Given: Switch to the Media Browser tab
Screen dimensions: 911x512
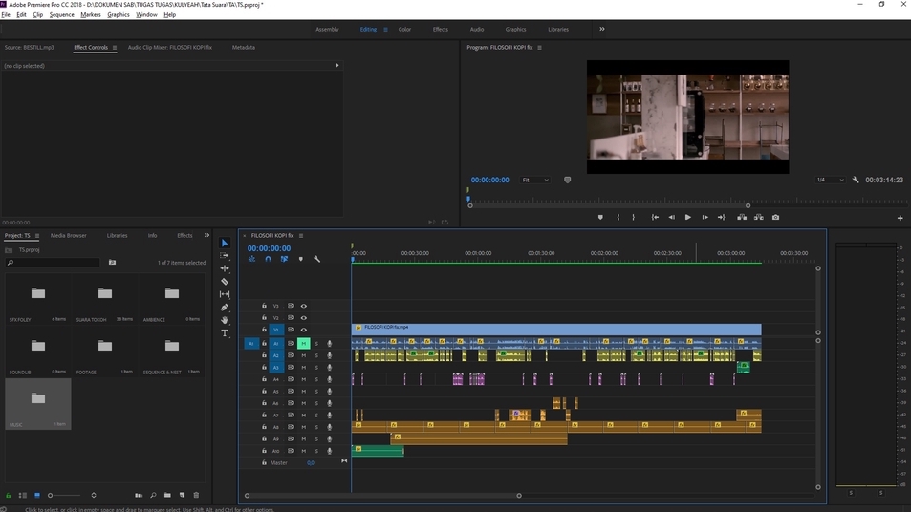Looking at the screenshot, I should pos(69,235).
